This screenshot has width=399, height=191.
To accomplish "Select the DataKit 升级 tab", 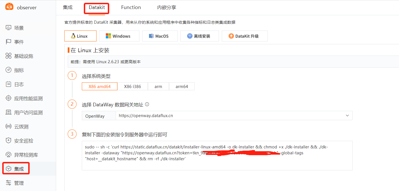I will point(245,36).
